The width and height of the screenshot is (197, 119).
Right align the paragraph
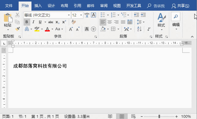click(x=116, y=22)
